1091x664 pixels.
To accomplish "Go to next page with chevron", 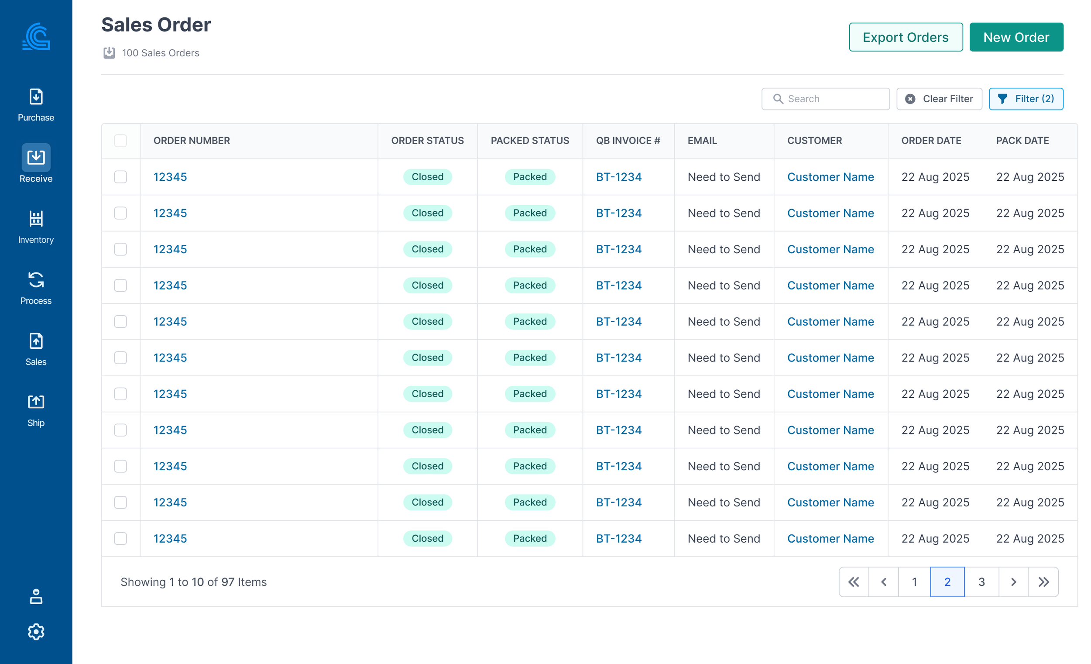I will coord(1013,581).
